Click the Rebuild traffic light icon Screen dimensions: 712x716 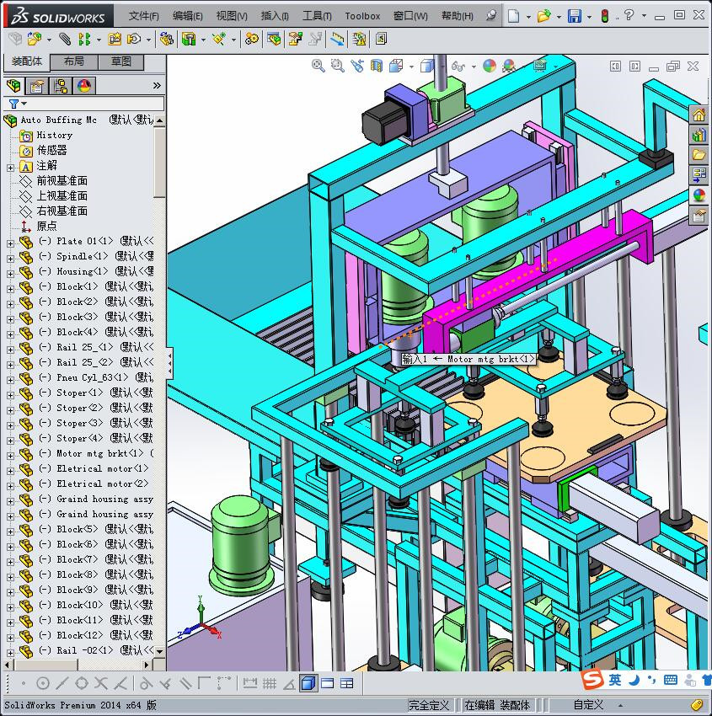click(605, 16)
